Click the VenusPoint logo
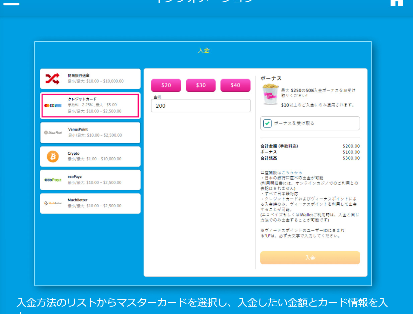 [53, 133]
